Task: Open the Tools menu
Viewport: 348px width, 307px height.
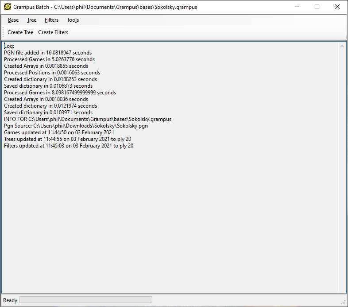Action: [x=73, y=20]
